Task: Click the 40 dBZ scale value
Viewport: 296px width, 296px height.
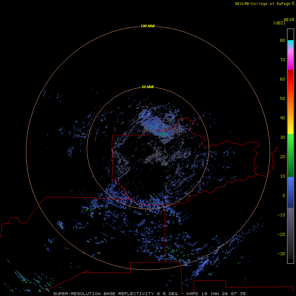Action: click(283, 118)
